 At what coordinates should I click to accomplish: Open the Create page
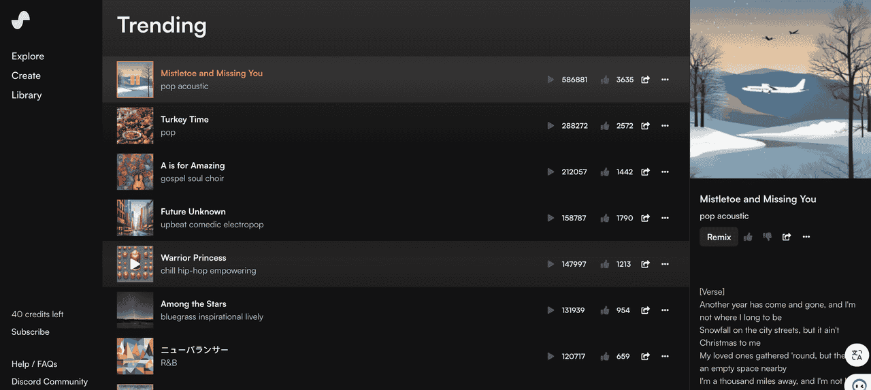(26, 76)
